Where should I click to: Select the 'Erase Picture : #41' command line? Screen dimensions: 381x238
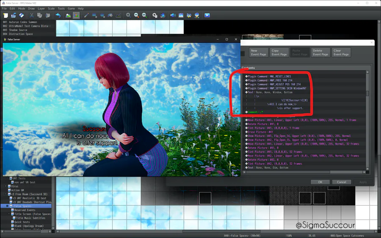tap(259, 132)
